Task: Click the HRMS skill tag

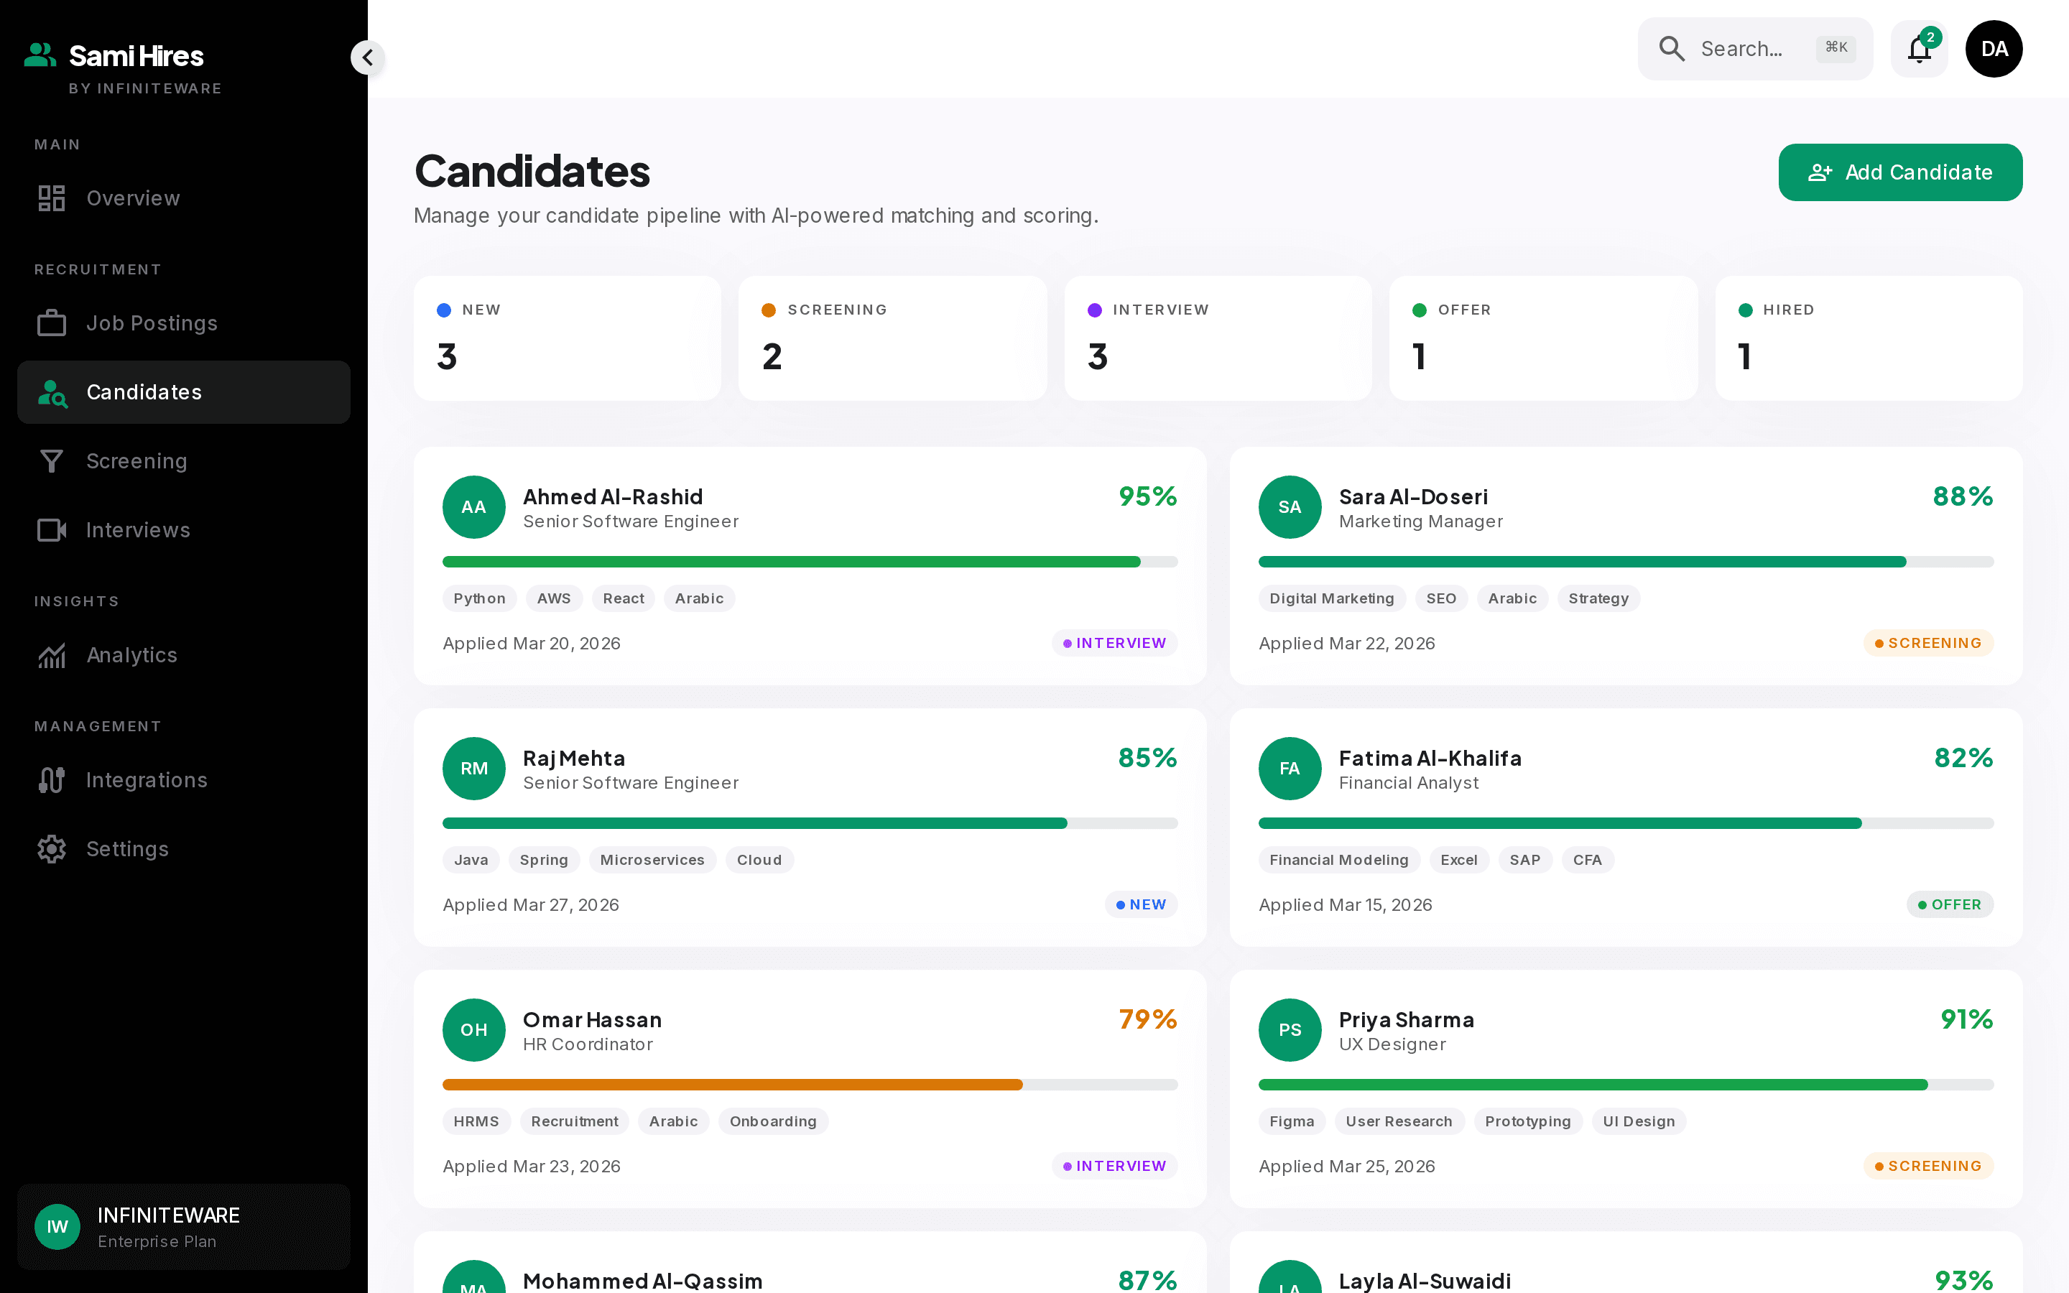Action: 476,1121
